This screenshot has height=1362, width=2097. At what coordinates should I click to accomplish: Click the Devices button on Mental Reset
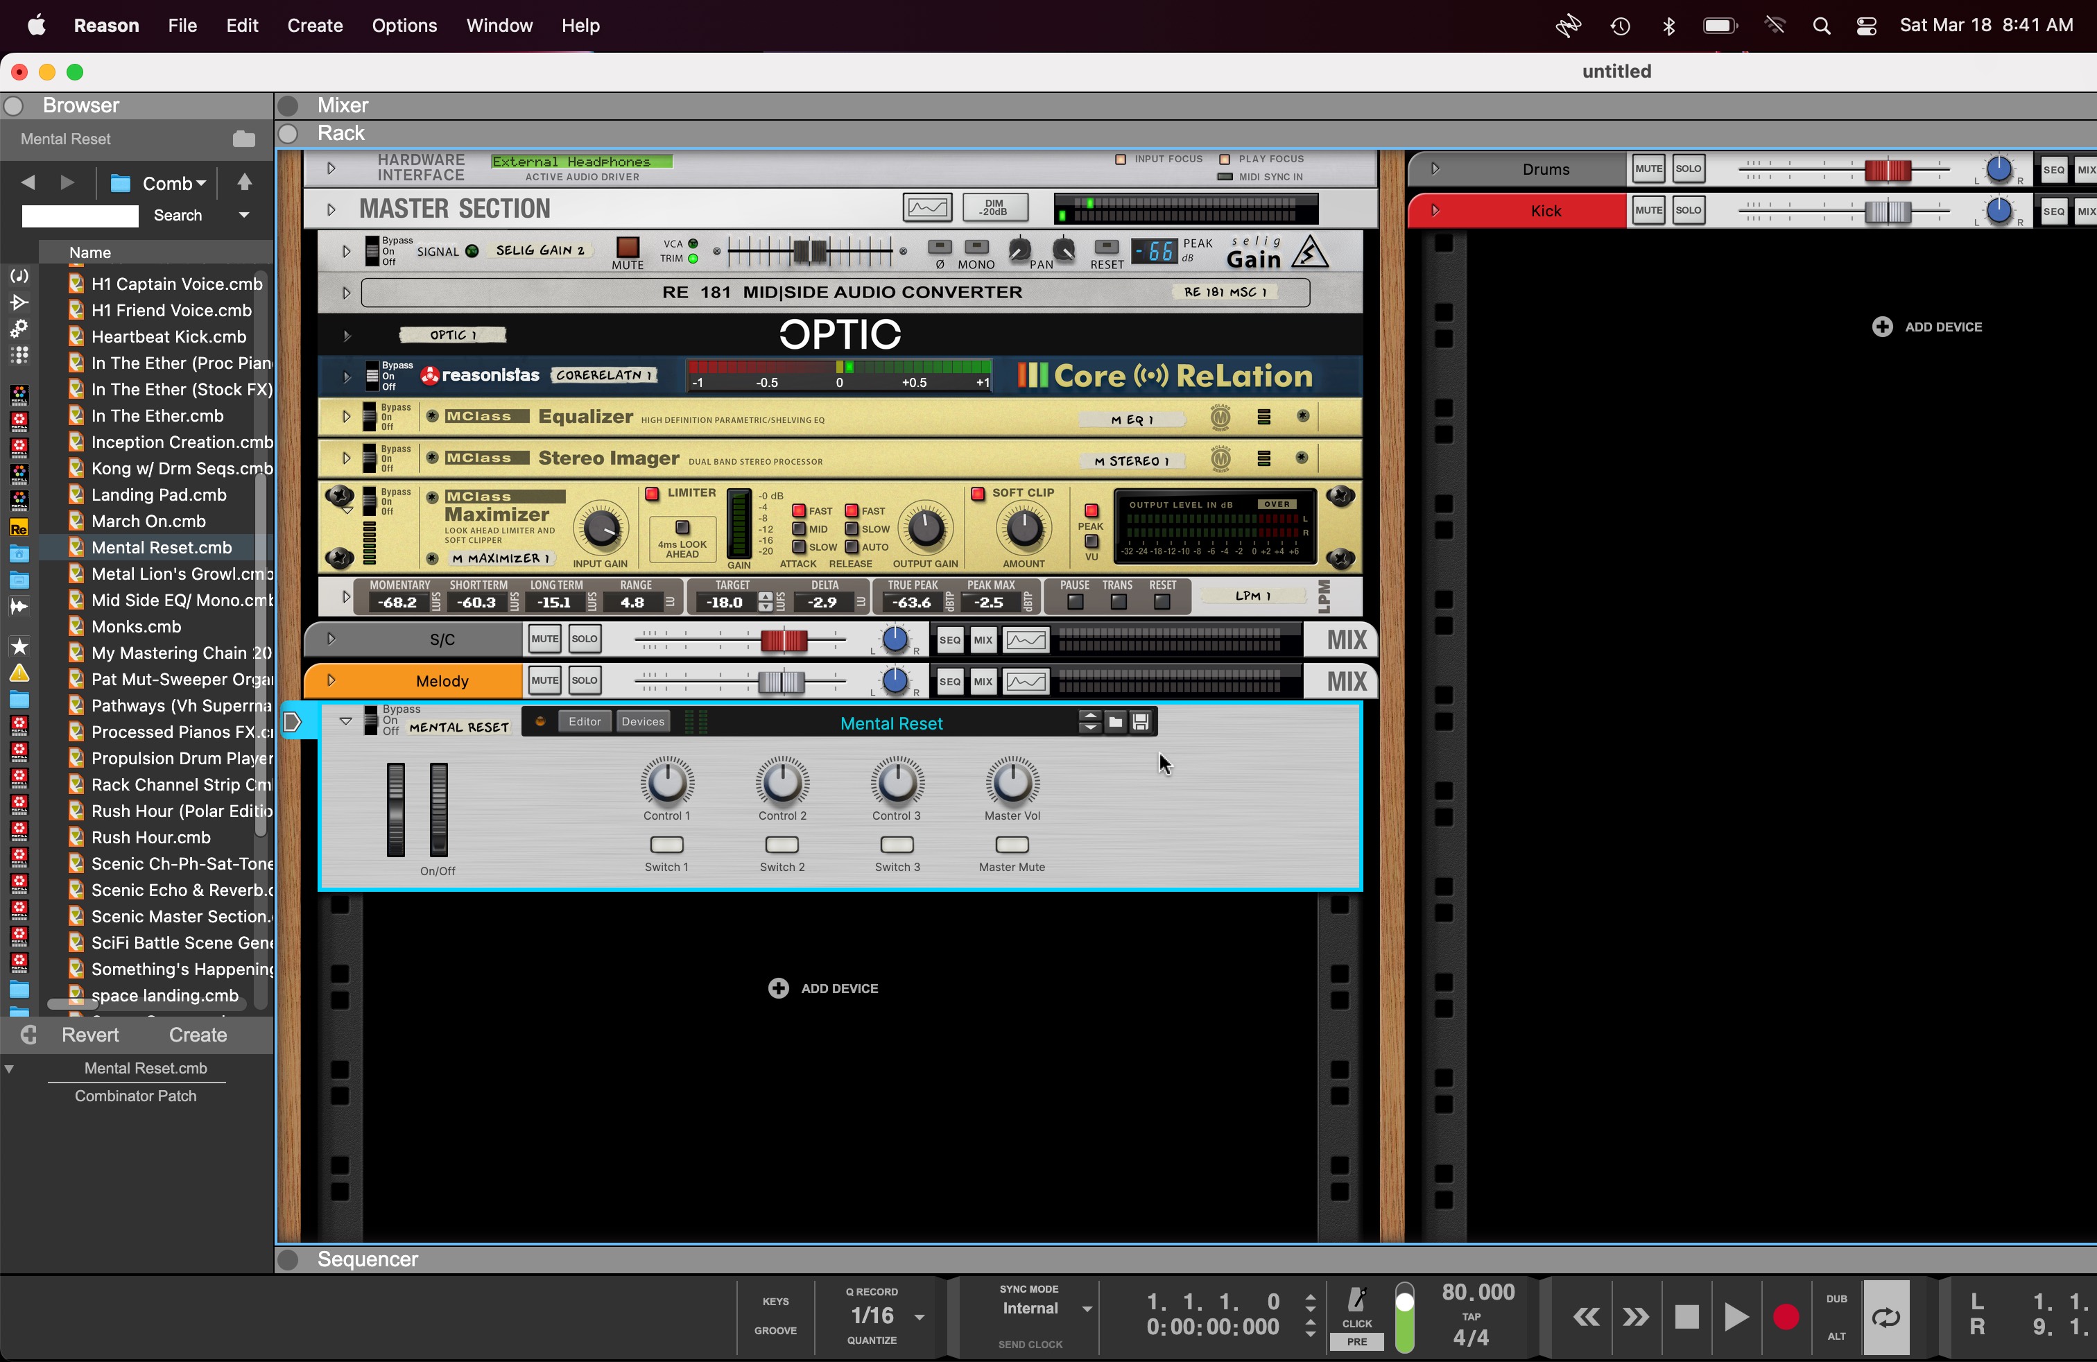click(x=644, y=721)
